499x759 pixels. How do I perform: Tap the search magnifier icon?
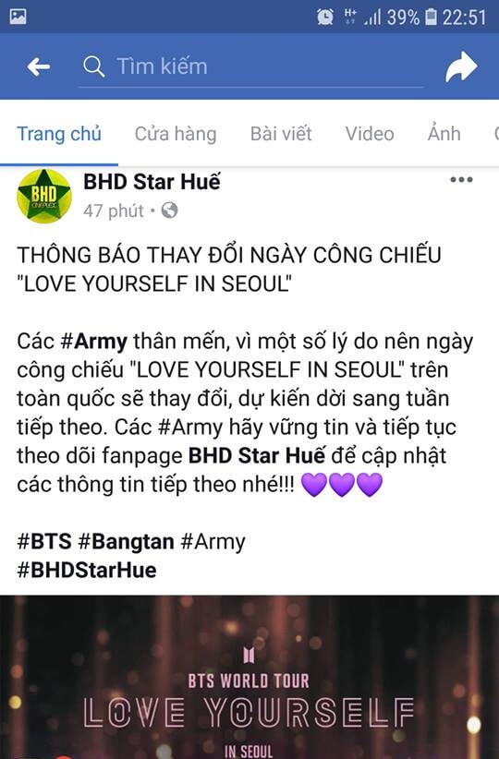(x=93, y=66)
